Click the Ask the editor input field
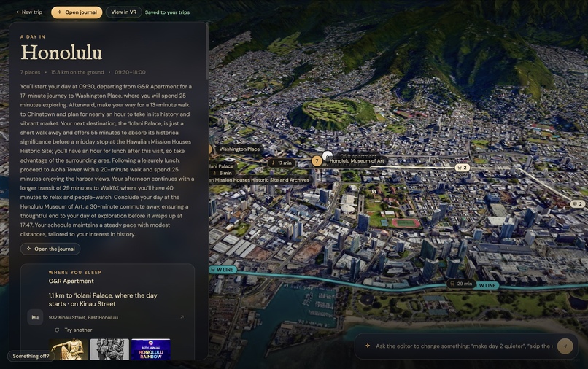 [x=463, y=346]
